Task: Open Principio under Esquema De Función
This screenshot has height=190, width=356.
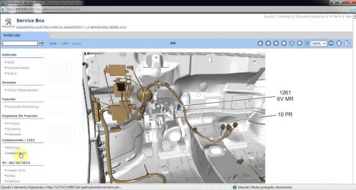Action: pos(13,123)
